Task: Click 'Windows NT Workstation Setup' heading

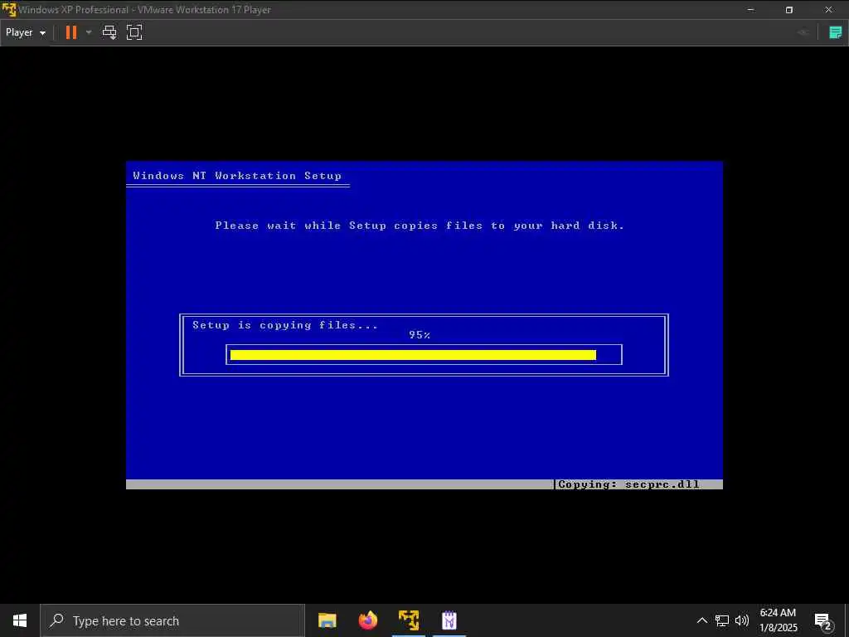Action: (x=237, y=176)
